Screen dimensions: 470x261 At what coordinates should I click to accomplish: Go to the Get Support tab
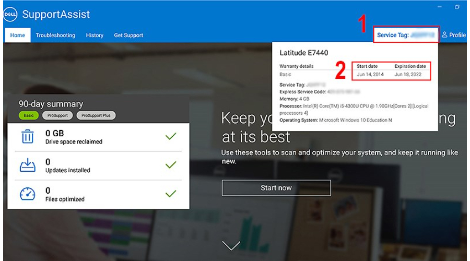128,35
